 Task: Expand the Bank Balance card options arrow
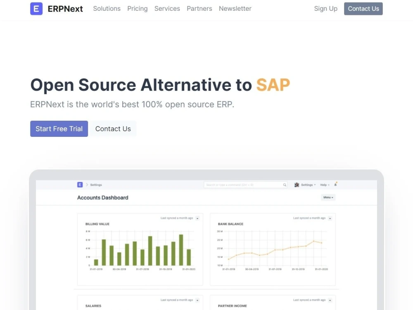tap(330, 218)
